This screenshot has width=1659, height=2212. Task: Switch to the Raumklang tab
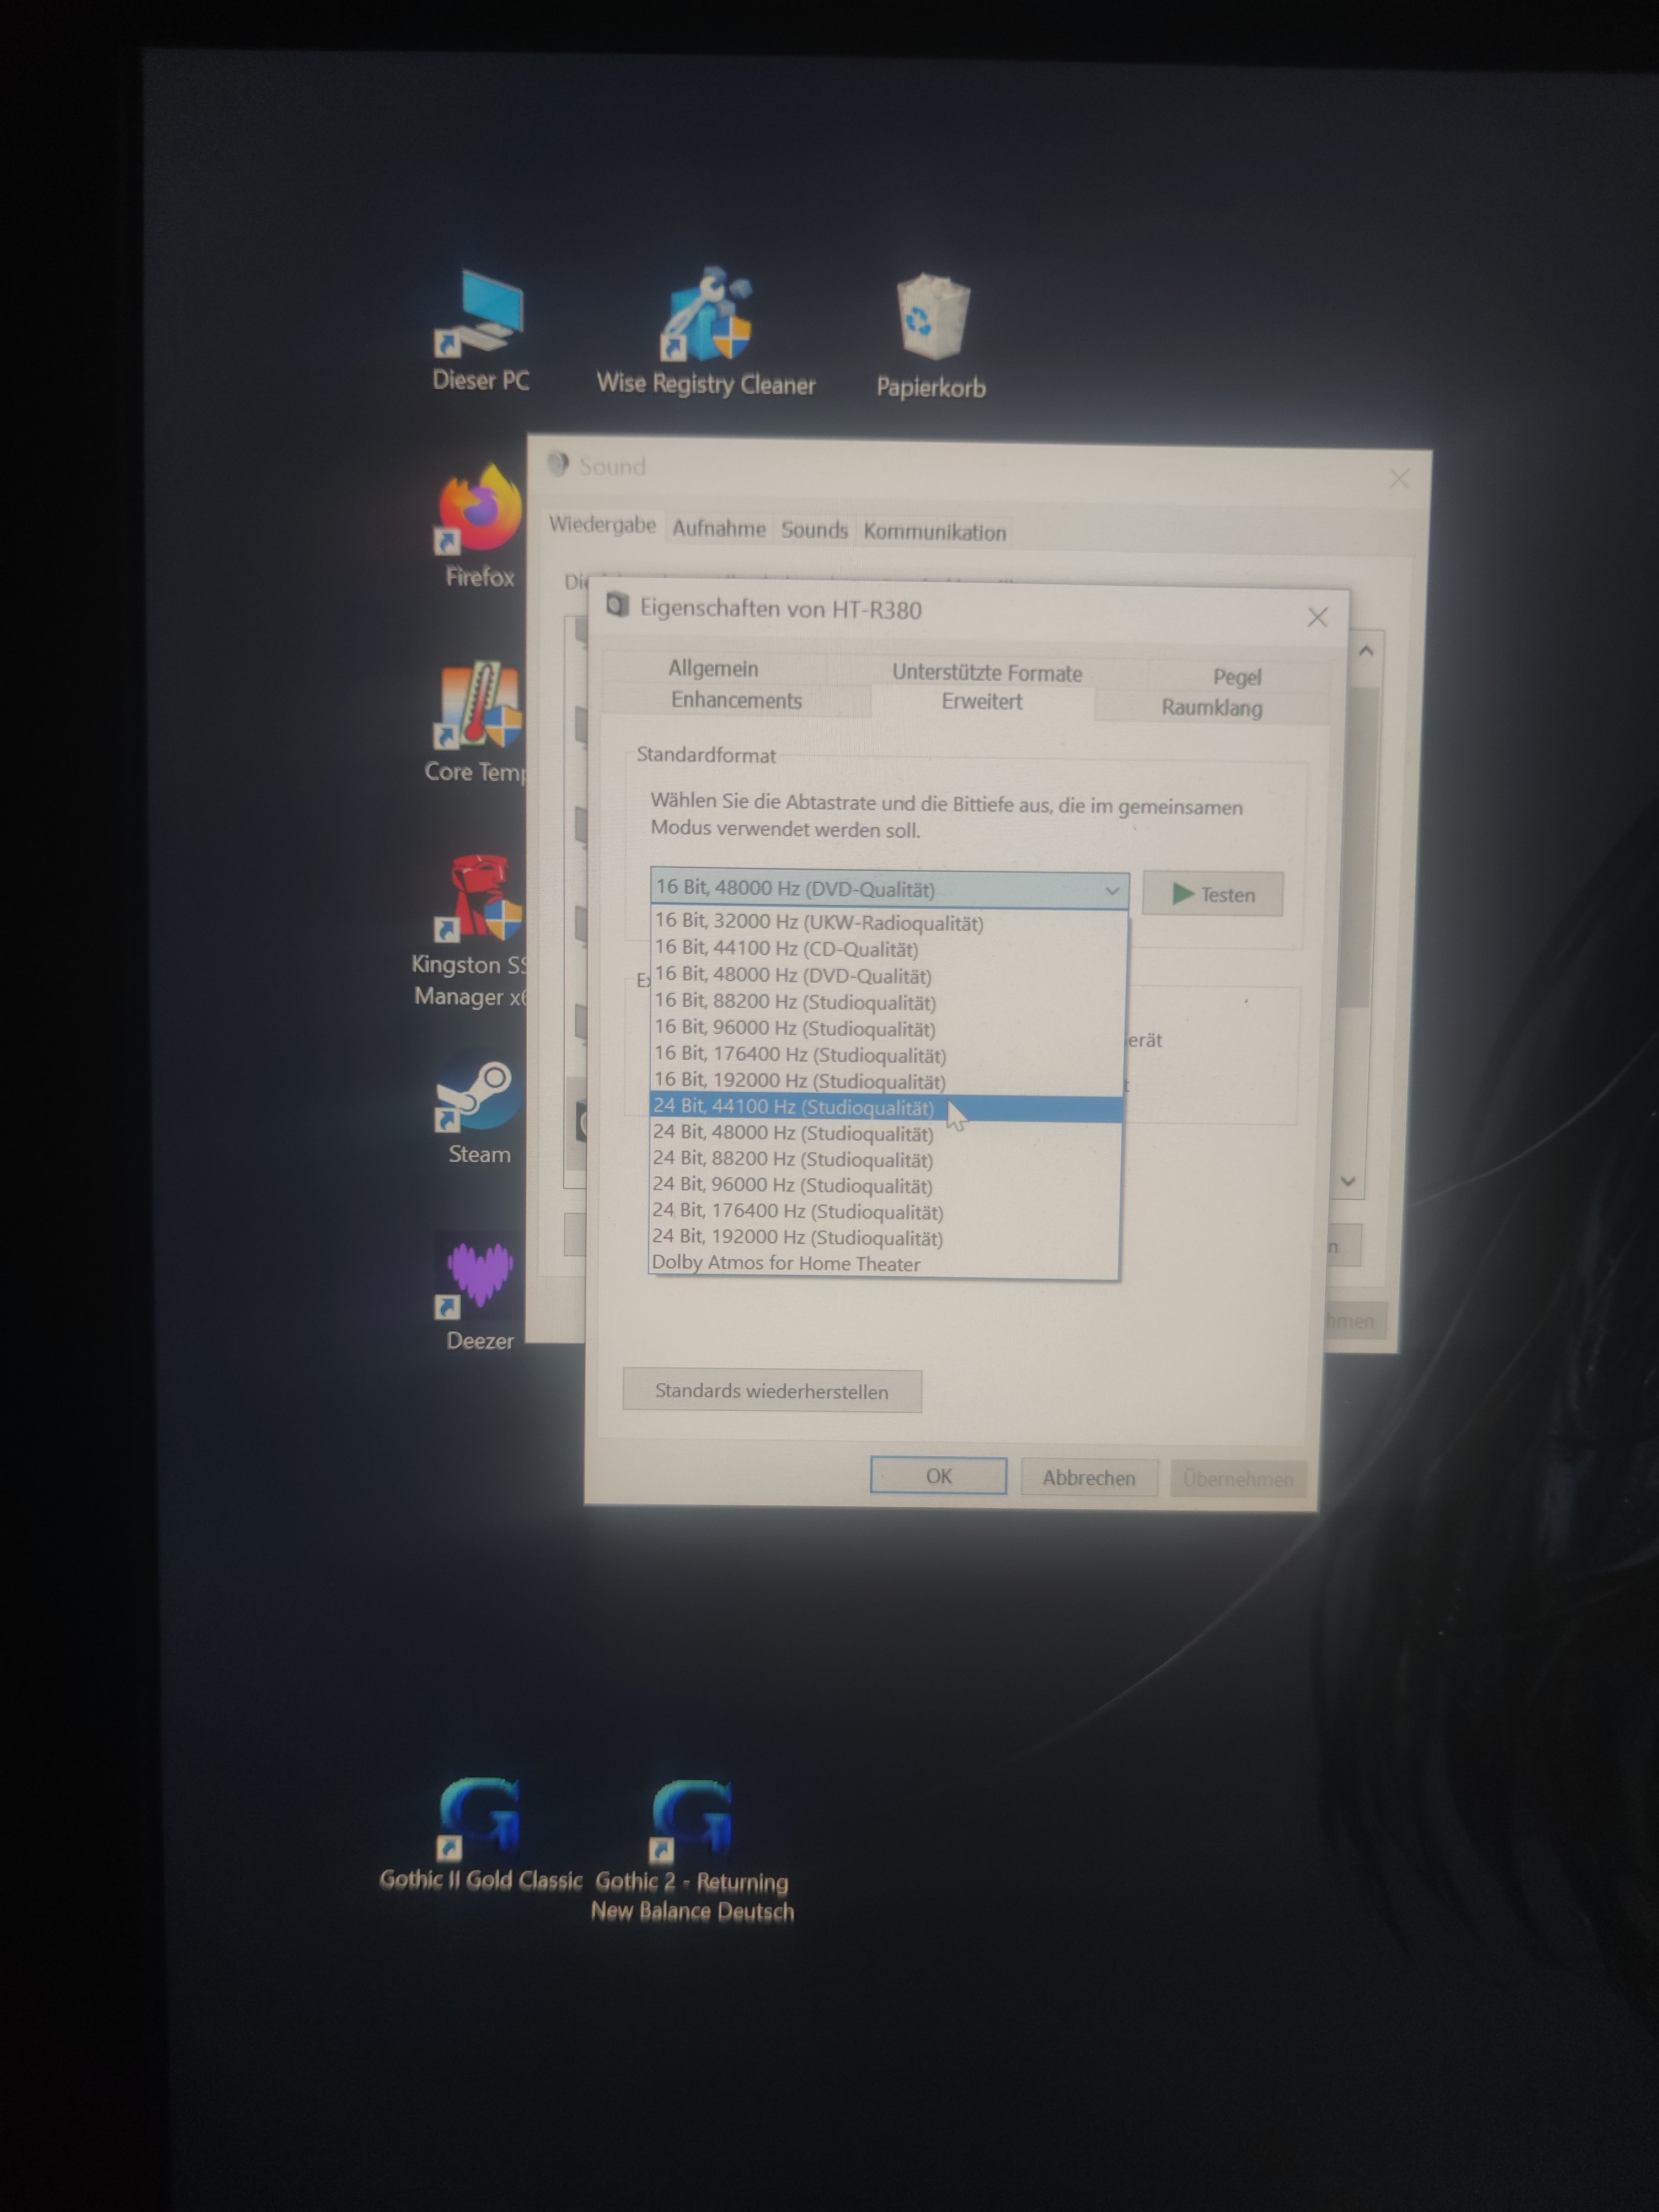pyautogui.click(x=1211, y=708)
